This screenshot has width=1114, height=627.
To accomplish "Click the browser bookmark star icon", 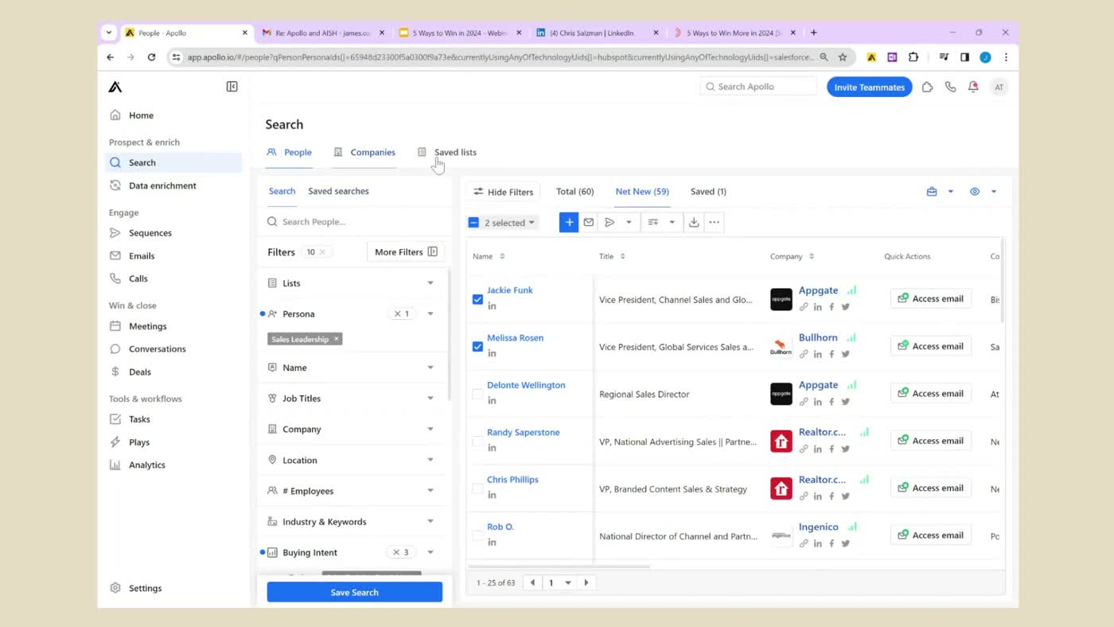I will pyautogui.click(x=843, y=57).
